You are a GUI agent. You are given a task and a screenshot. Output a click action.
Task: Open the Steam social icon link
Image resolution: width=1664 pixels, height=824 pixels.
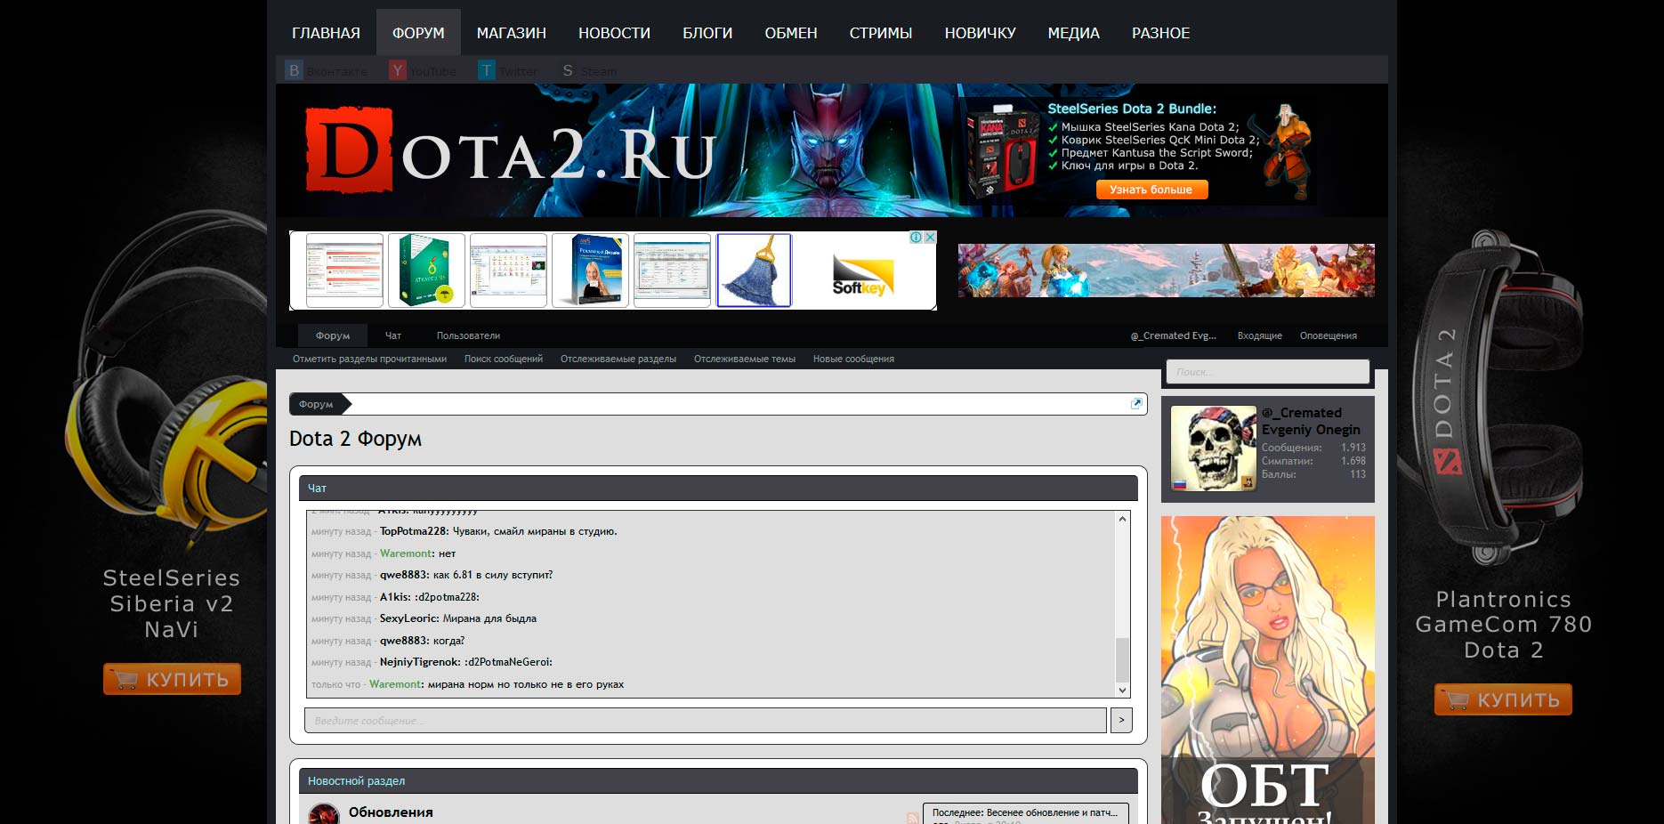click(588, 70)
